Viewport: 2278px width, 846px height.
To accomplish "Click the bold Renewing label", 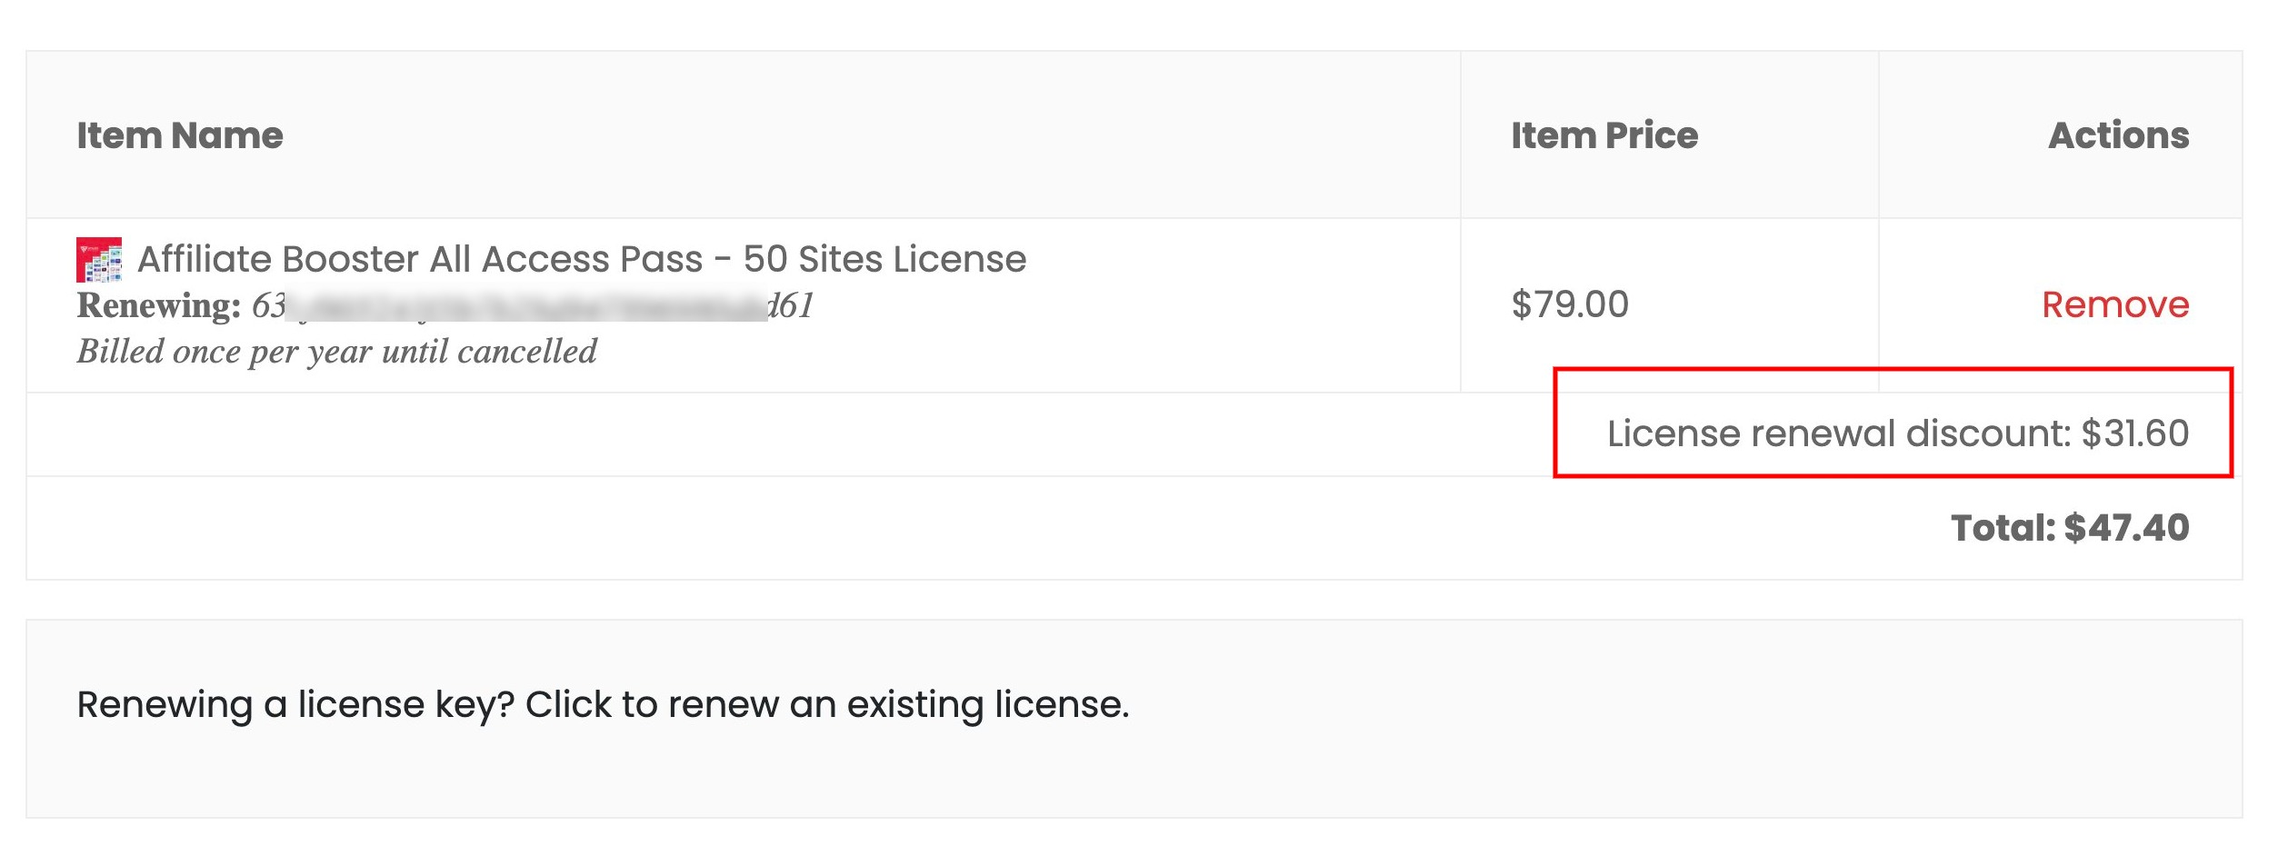I will [159, 305].
